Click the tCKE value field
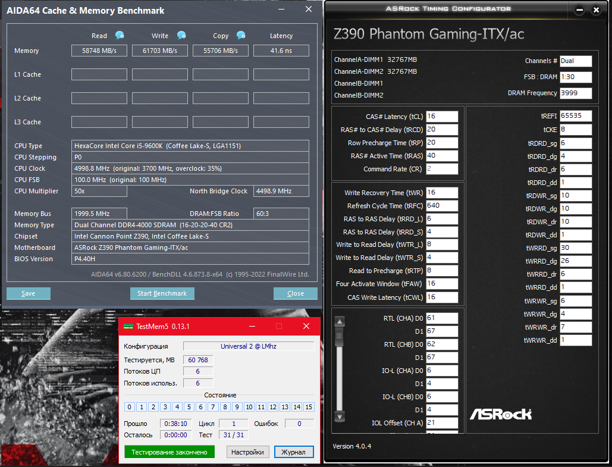 (576, 130)
